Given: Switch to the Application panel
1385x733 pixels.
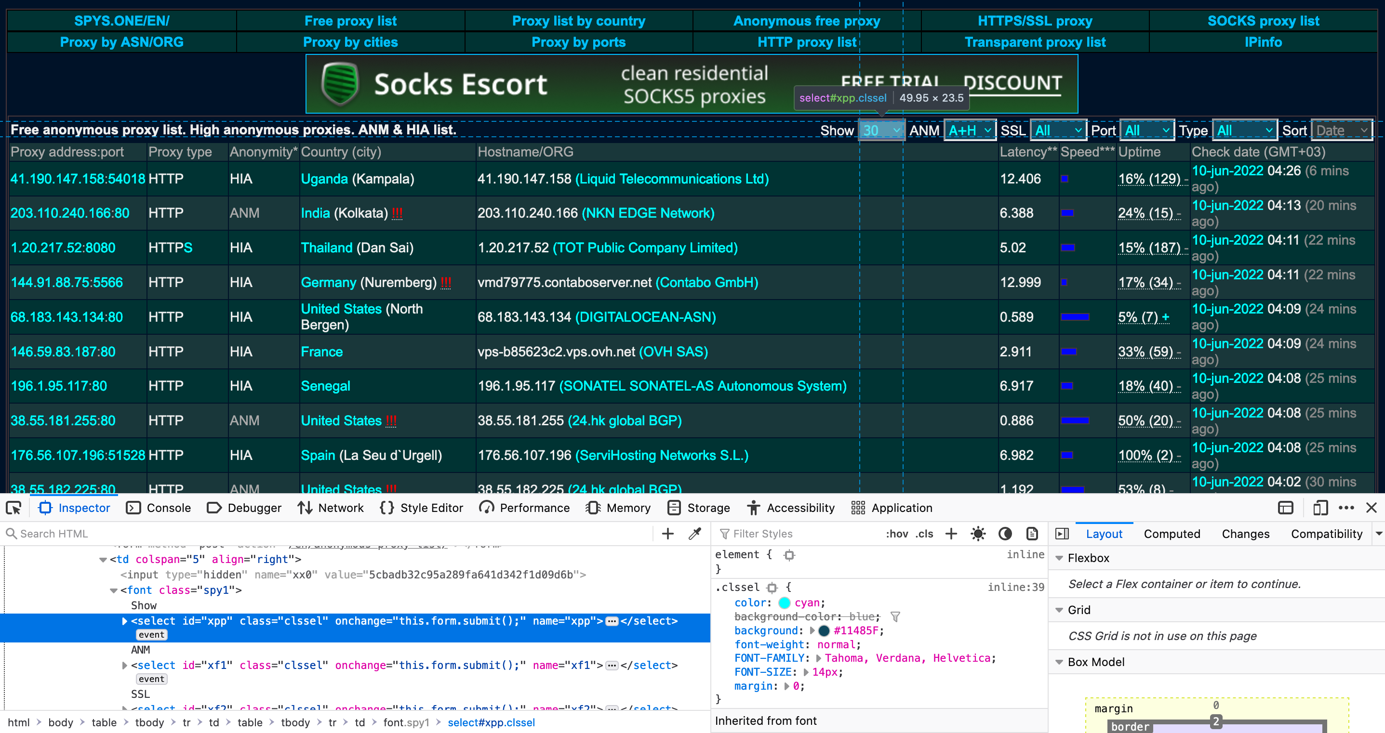Looking at the screenshot, I should 892,508.
